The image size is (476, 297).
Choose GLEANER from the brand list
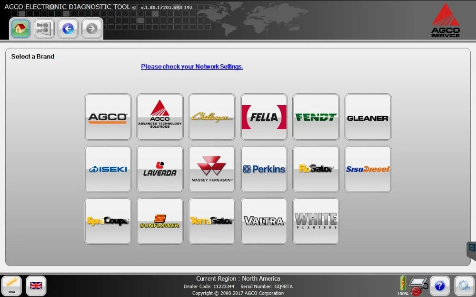coord(367,116)
